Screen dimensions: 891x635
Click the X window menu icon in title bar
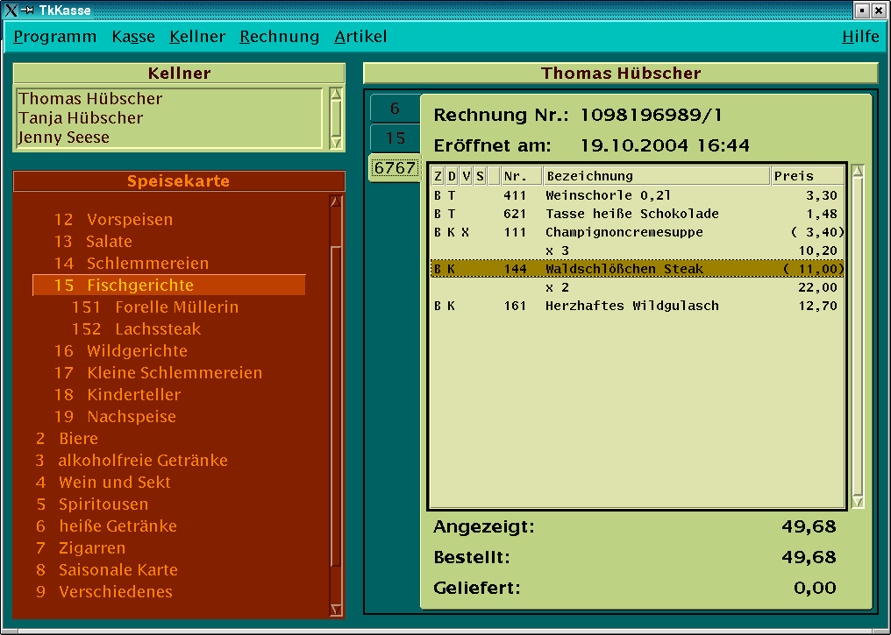10,11
